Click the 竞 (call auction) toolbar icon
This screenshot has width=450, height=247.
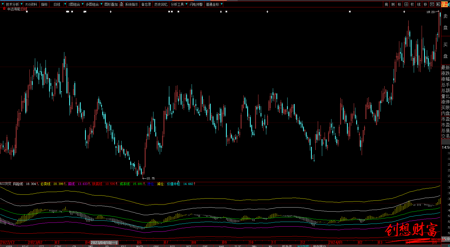pyautogui.click(x=386, y=4)
